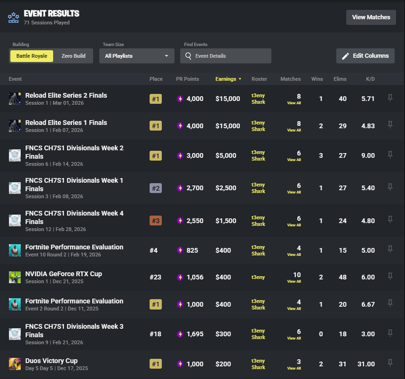Click the search magnifier icon in Find Events
The image size is (405, 379).
click(x=188, y=56)
